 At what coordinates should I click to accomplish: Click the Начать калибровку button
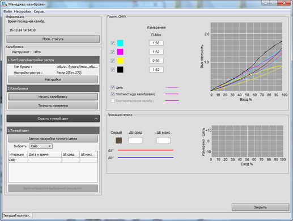pos(53,97)
